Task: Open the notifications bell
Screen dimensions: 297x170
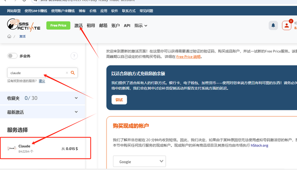Action: [x=273, y=26]
